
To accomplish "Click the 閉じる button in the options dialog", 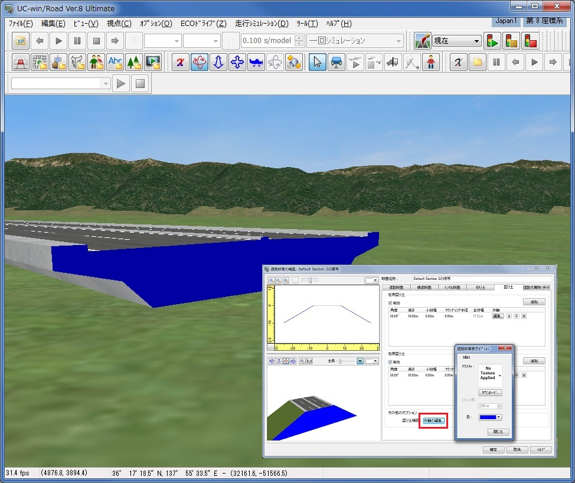I will click(498, 432).
